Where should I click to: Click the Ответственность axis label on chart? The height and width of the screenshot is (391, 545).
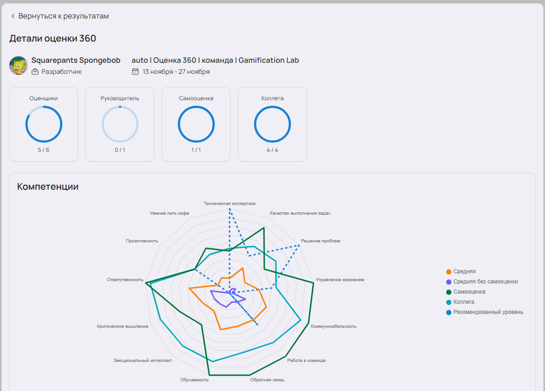pyautogui.click(x=125, y=280)
